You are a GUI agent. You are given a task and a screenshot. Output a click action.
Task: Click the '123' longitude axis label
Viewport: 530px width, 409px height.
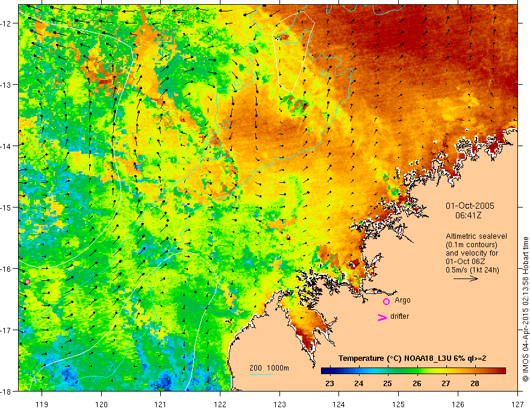coord(279,404)
